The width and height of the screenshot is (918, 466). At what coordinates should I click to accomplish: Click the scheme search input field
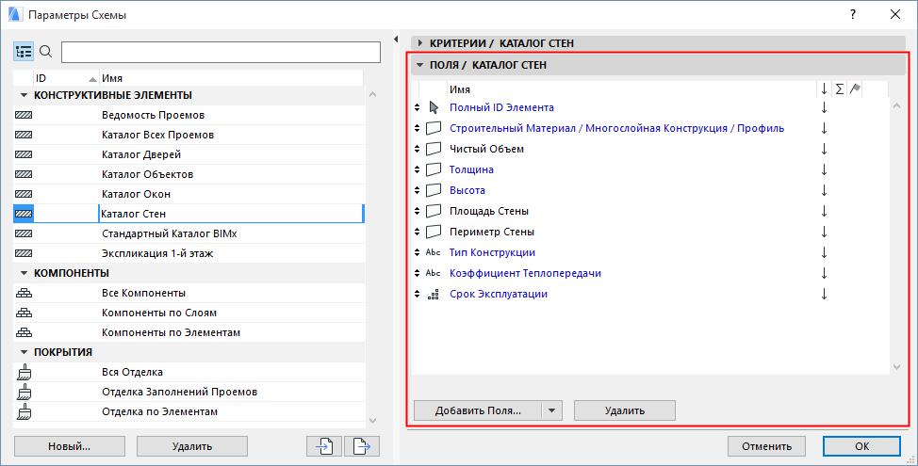tap(221, 52)
